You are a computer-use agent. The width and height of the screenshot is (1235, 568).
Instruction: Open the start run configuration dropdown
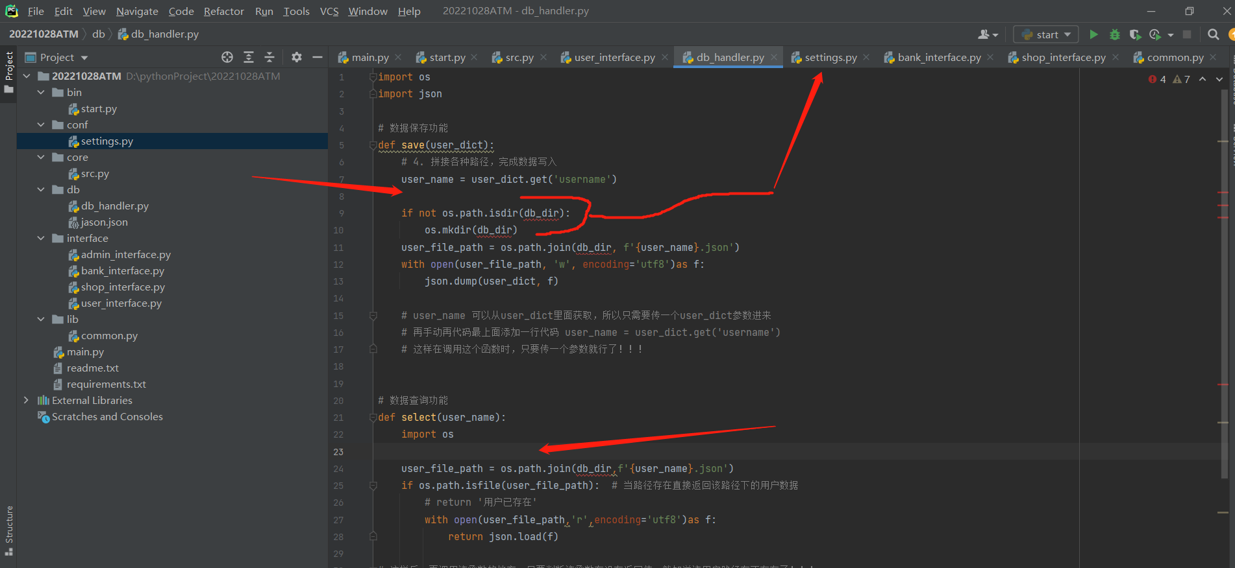[1046, 34]
